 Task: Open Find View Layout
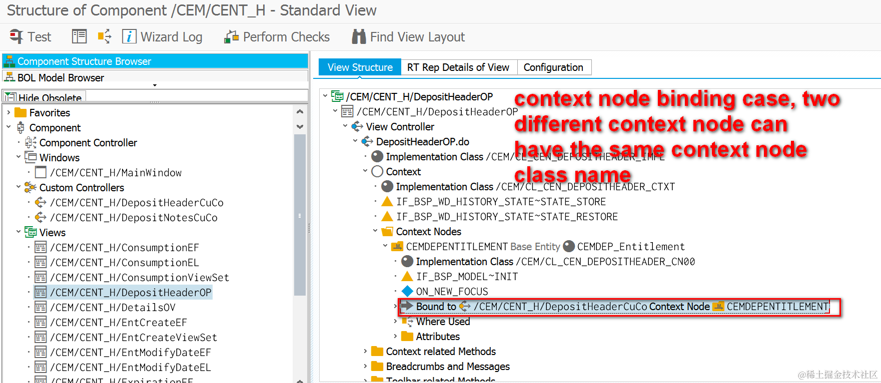tap(408, 37)
